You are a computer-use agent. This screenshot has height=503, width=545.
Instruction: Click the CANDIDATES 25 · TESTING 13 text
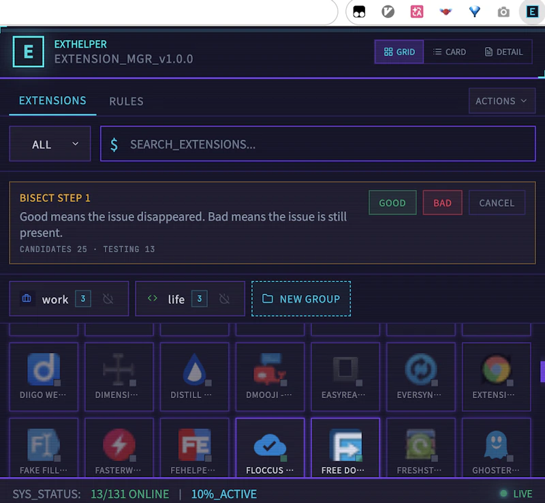(x=87, y=249)
